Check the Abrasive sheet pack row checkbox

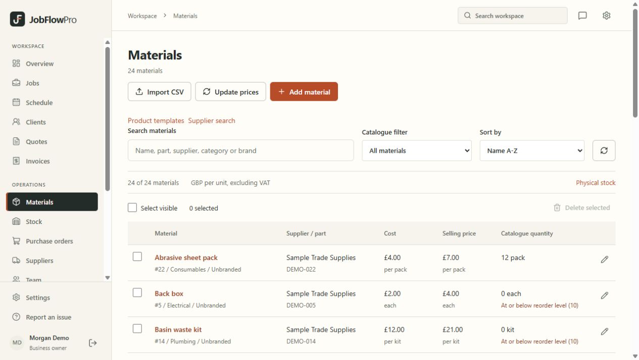pyautogui.click(x=137, y=256)
